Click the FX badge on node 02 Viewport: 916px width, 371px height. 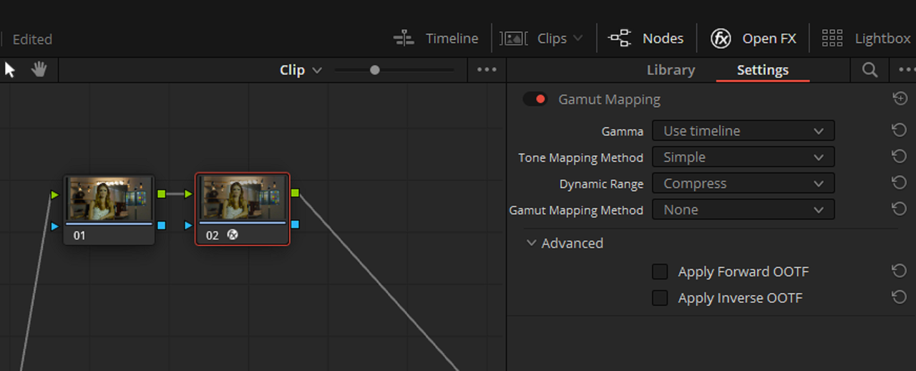click(233, 234)
